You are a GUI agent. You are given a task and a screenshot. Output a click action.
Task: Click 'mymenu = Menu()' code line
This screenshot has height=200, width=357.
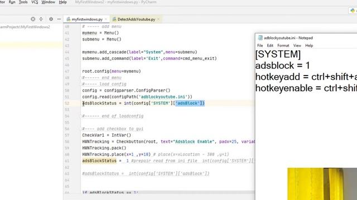coord(100,33)
